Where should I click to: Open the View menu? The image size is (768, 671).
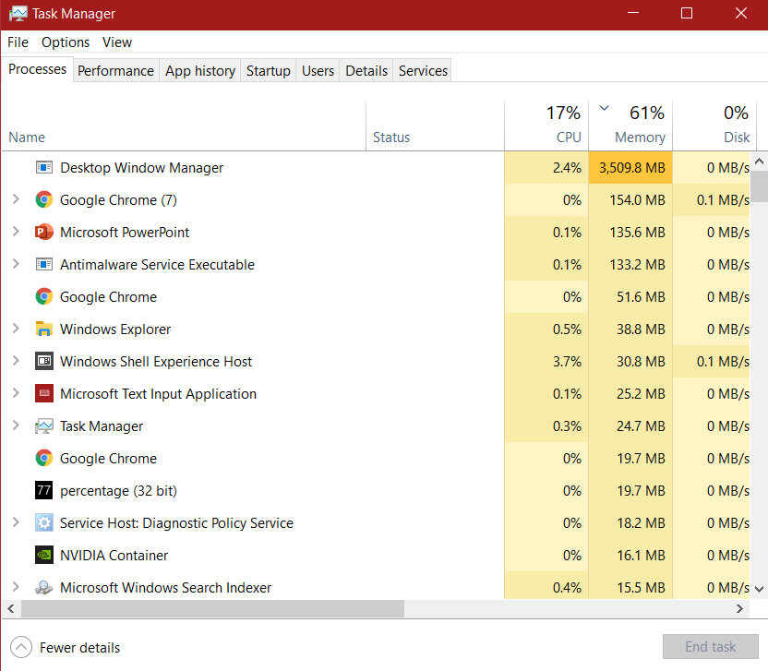click(117, 42)
